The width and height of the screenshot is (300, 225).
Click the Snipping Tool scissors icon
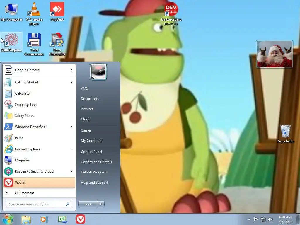coord(8,105)
